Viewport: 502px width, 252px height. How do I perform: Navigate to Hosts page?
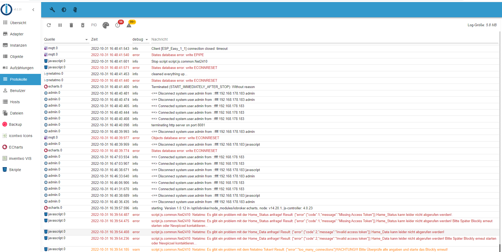coord(20,102)
